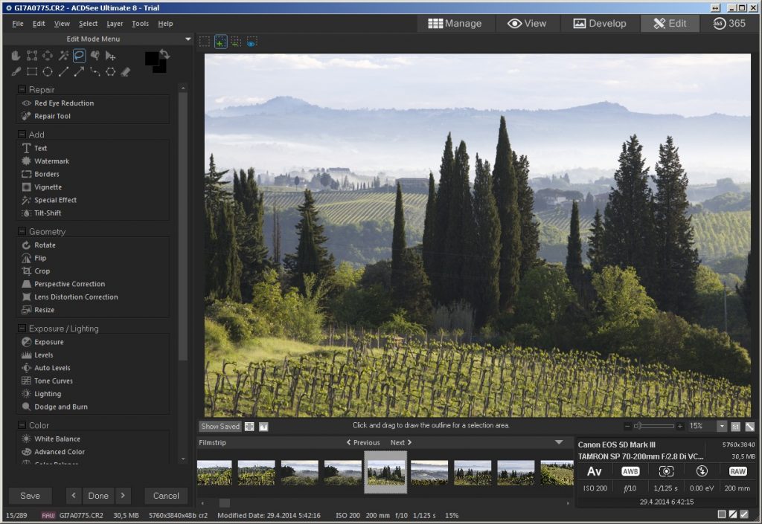Open the zoom percentage dropdown
Image resolution: width=762 pixels, height=524 pixels.
click(720, 426)
